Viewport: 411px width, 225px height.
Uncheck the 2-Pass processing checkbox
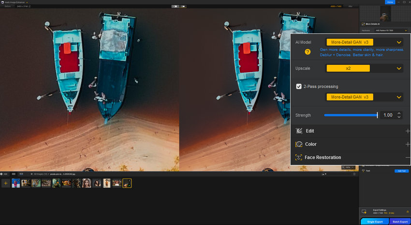coord(298,87)
